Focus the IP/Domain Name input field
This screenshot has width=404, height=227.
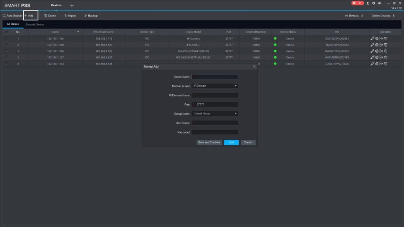215,95
